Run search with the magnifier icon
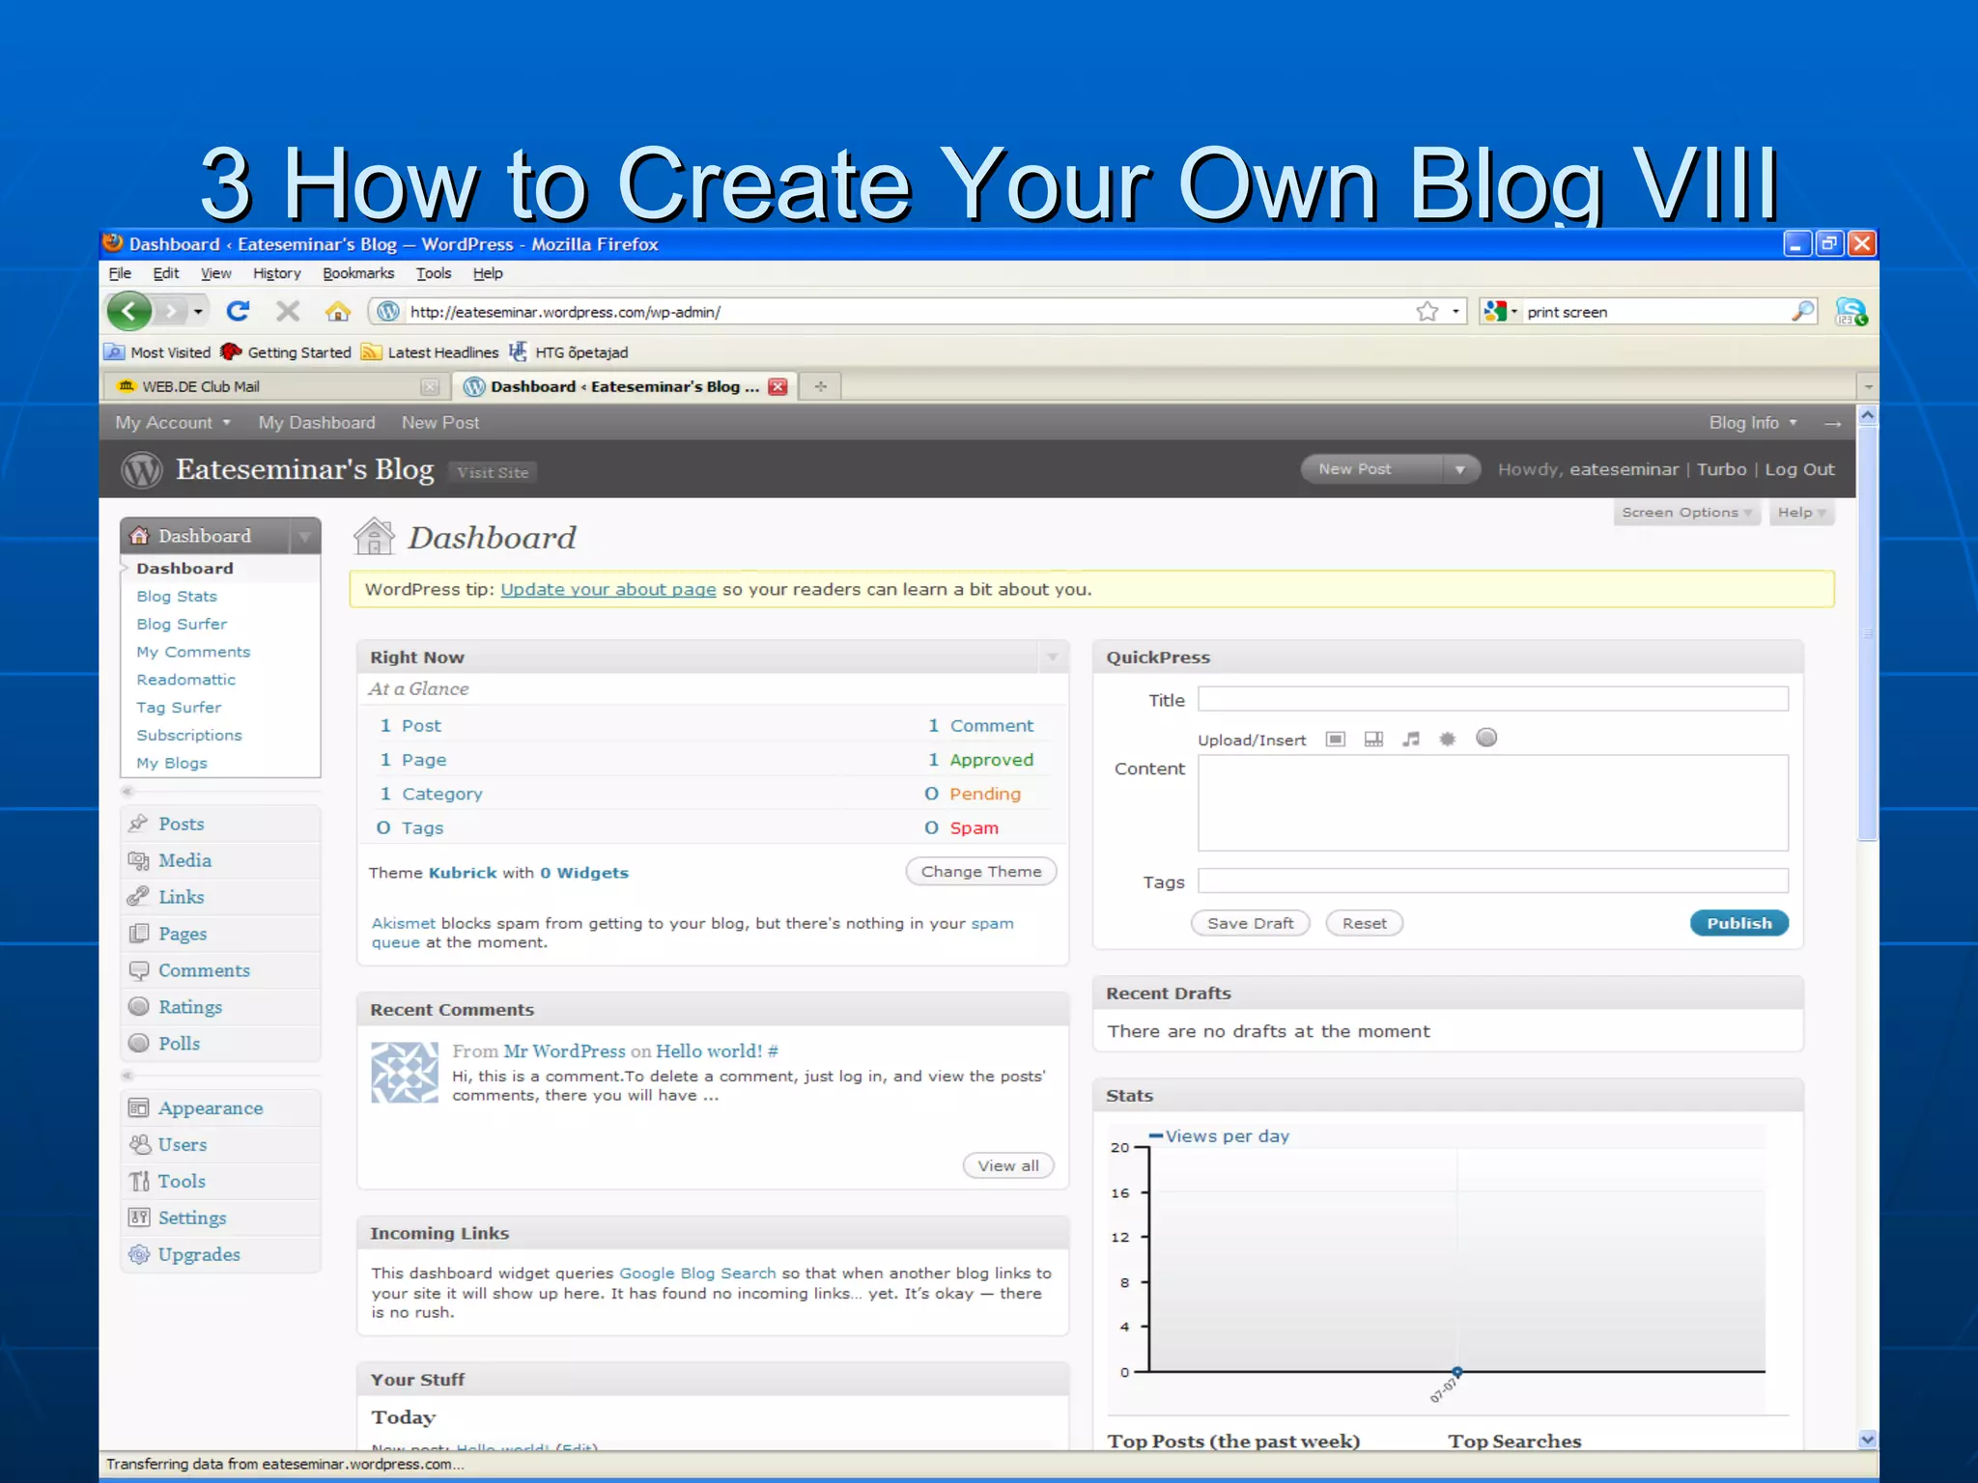The height and width of the screenshot is (1483, 1978). (1802, 311)
